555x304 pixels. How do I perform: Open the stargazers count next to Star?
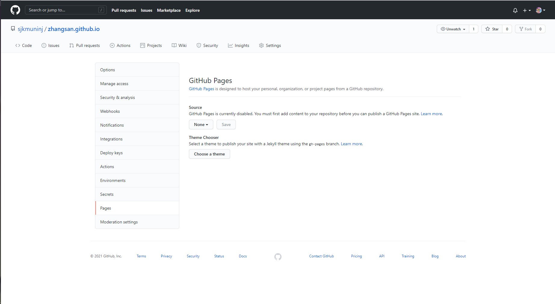click(x=507, y=29)
